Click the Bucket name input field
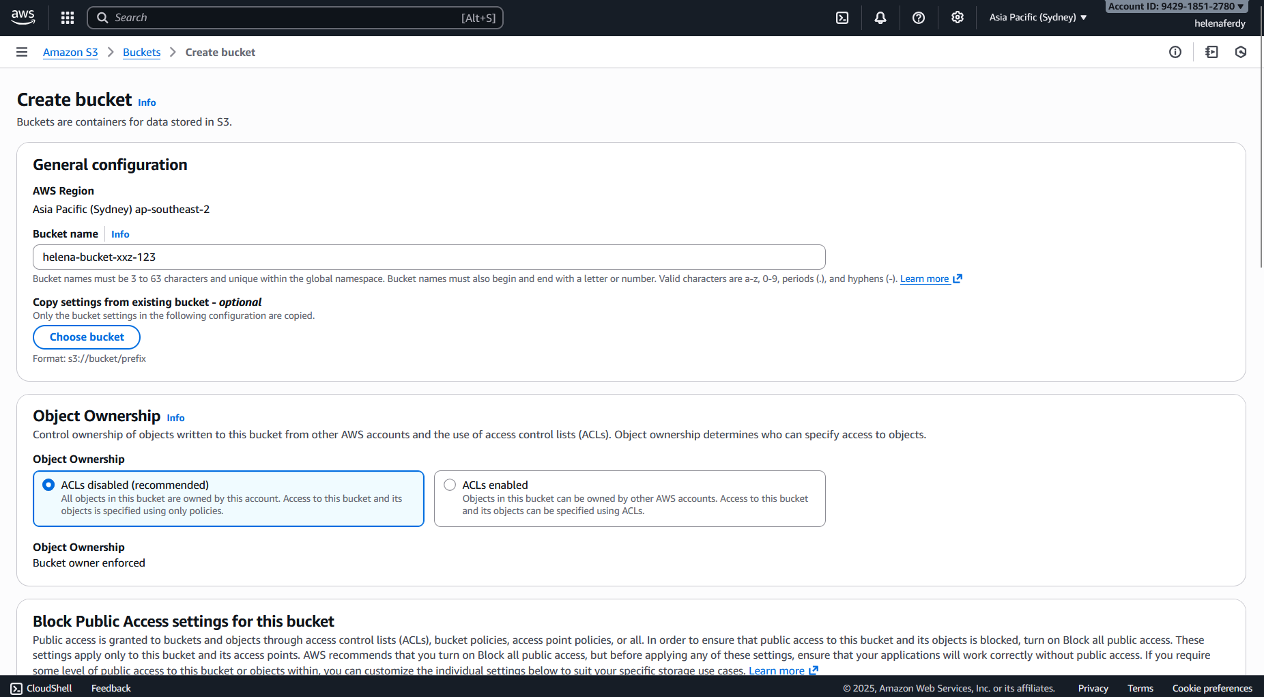The width and height of the screenshot is (1264, 697). tap(429, 257)
